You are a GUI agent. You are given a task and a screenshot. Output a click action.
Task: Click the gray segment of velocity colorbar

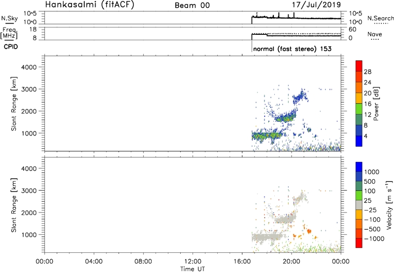point(359,205)
